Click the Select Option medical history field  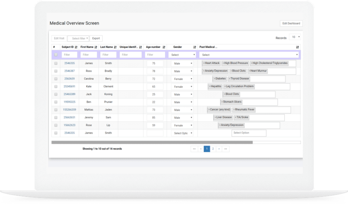point(249,133)
